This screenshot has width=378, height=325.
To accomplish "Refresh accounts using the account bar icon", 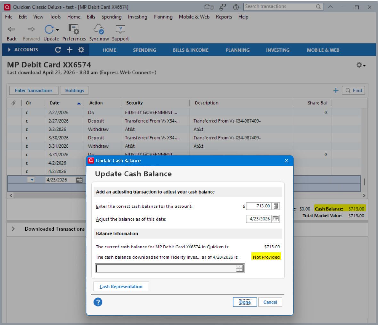I will pos(58,50).
